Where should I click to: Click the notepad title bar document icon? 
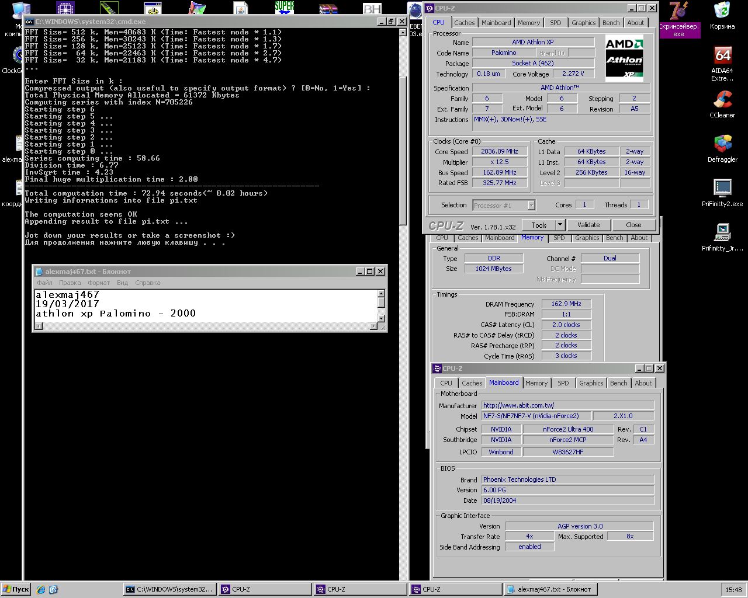coord(39,272)
